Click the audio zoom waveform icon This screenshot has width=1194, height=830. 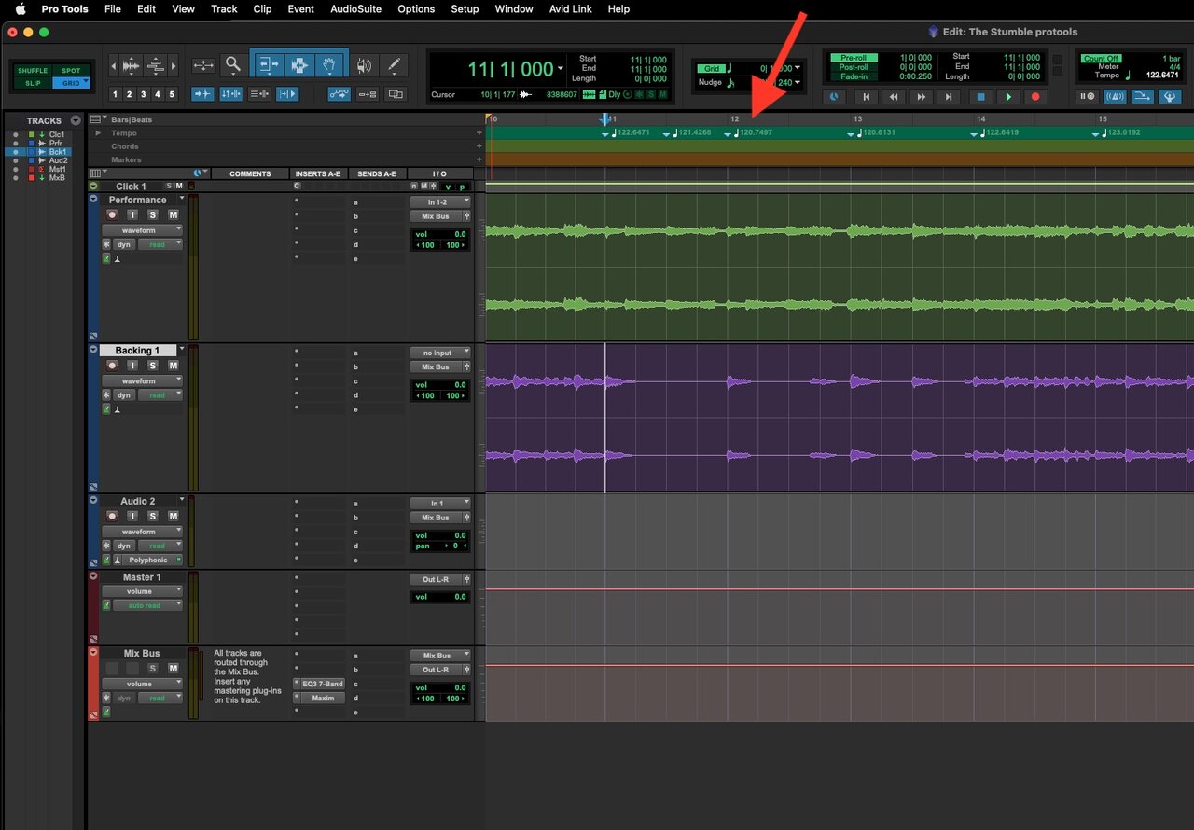[x=132, y=65]
